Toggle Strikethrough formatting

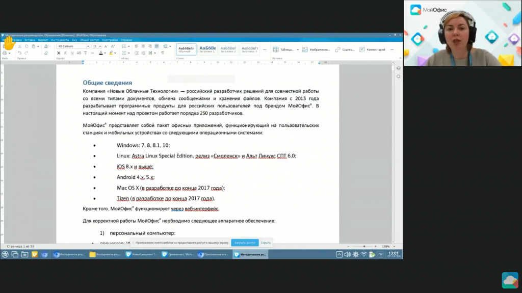(86, 53)
